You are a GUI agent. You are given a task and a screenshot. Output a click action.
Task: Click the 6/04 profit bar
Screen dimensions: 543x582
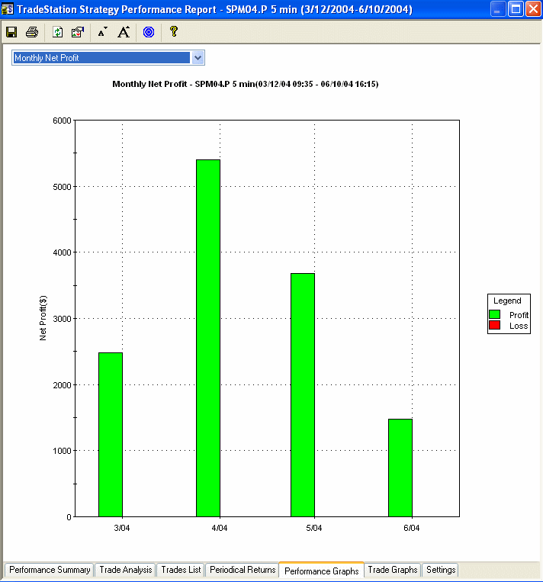[x=400, y=468]
